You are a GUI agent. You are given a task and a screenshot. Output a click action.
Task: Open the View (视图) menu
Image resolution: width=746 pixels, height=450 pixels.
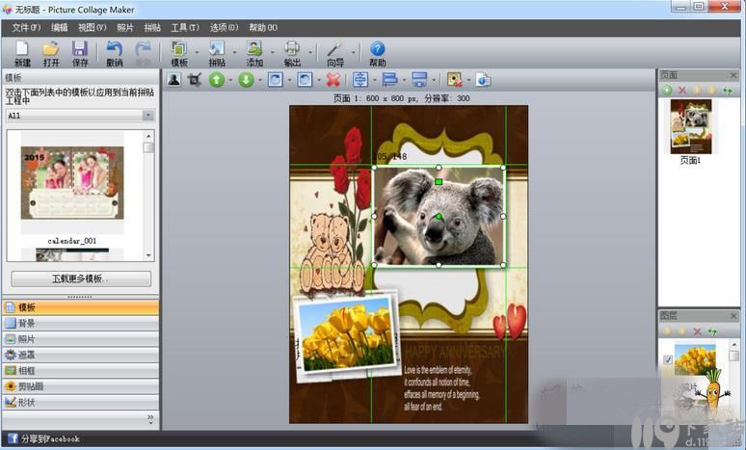(x=92, y=28)
